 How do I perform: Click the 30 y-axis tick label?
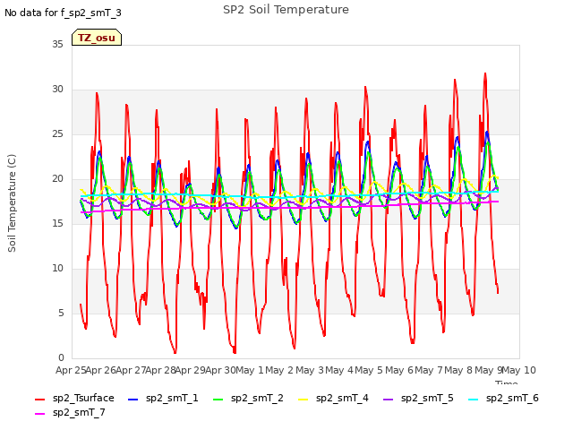(x=57, y=90)
